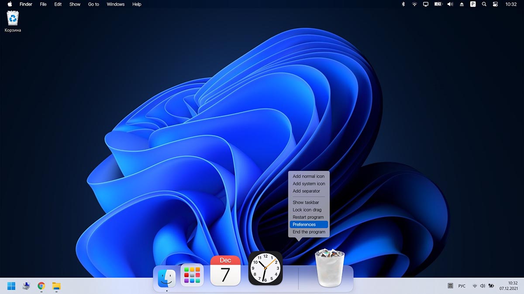Image resolution: width=524 pixels, height=294 pixels.
Task: Open Spotlight search magnifier icon
Action: coord(484,4)
